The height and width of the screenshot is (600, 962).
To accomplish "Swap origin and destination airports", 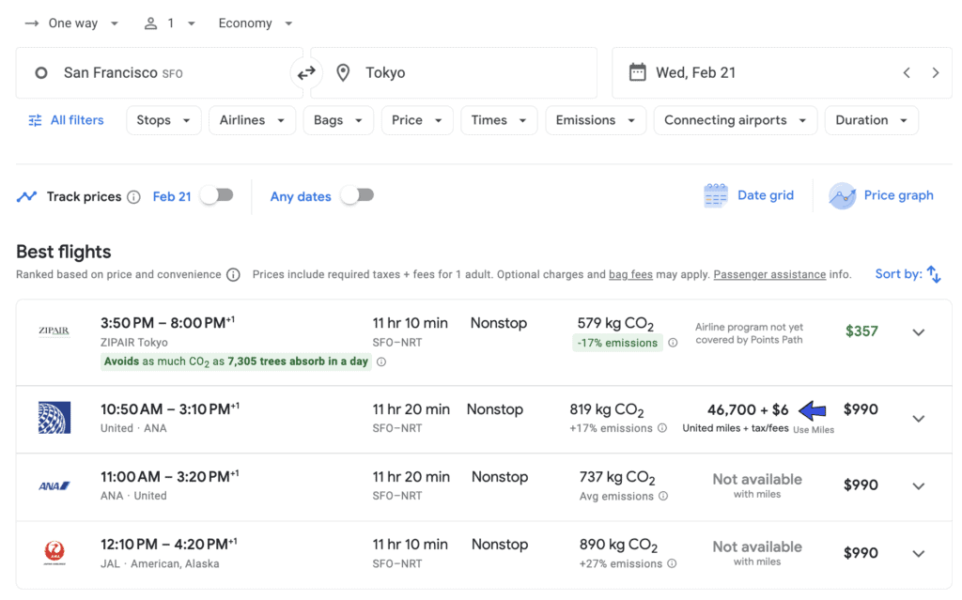I will coord(306,73).
